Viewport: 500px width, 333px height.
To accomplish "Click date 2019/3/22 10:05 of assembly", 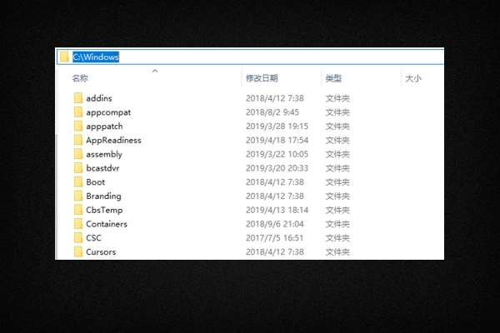I will (x=277, y=154).
